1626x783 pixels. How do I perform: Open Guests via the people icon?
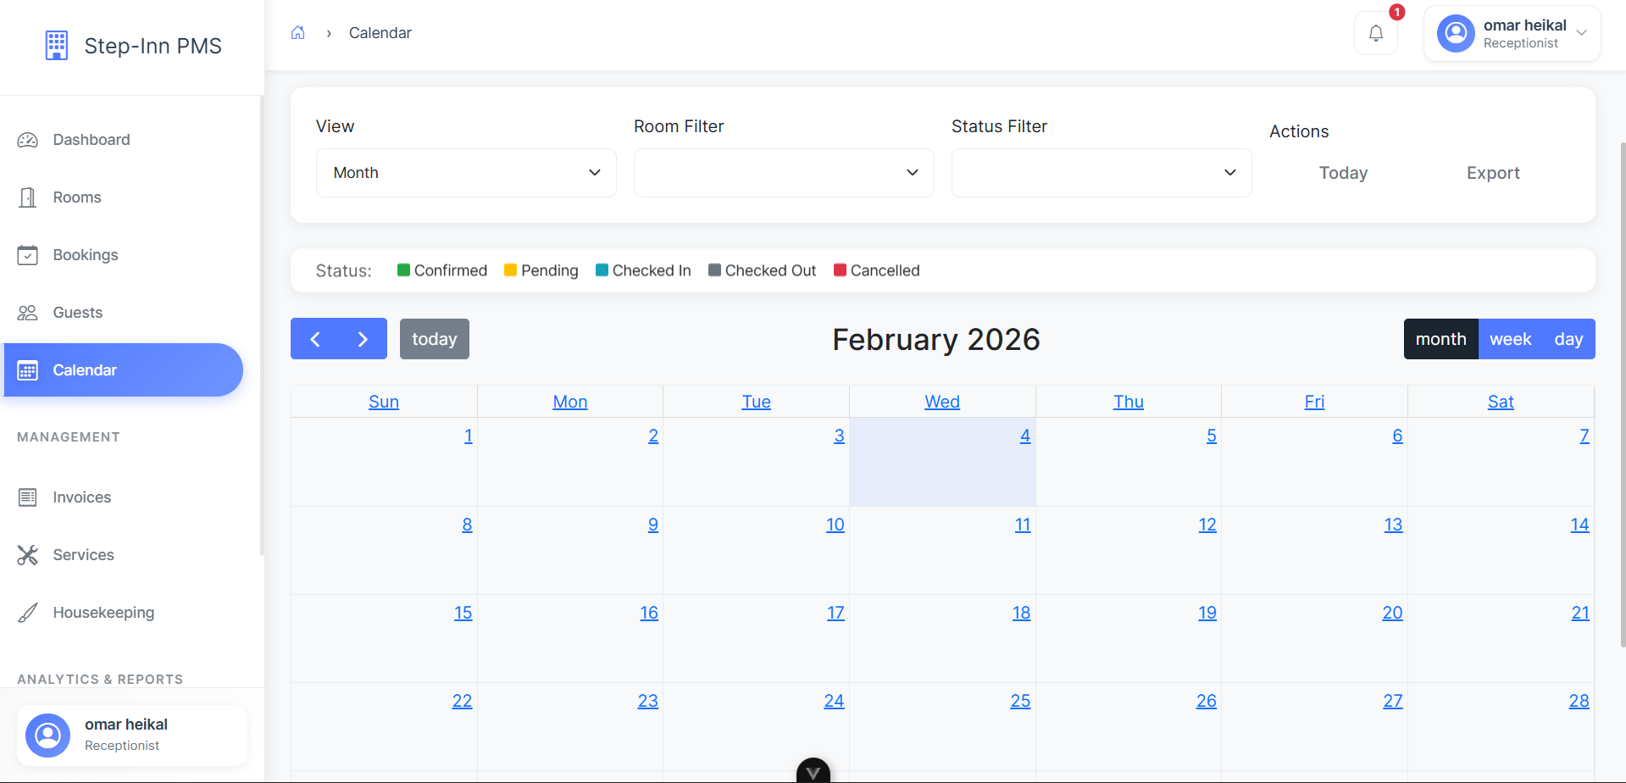(x=28, y=313)
